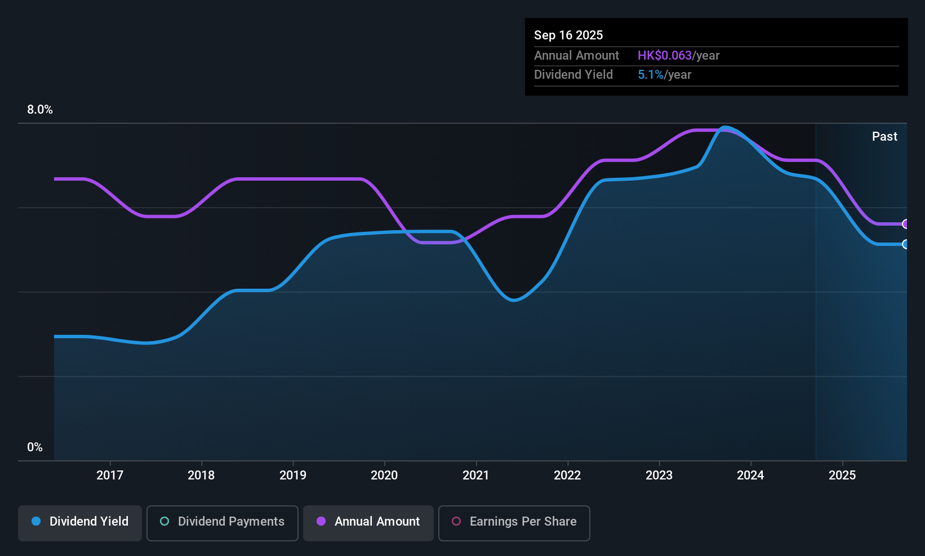Select the purple endpoint marker at the chart edge
Image resolution: width=925 pixels, height=556 pixels.
pos(905,224)
